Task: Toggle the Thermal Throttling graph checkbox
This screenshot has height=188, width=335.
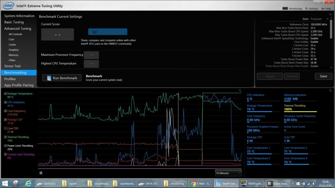Action: pyautogui.click(x=5, y=137)
